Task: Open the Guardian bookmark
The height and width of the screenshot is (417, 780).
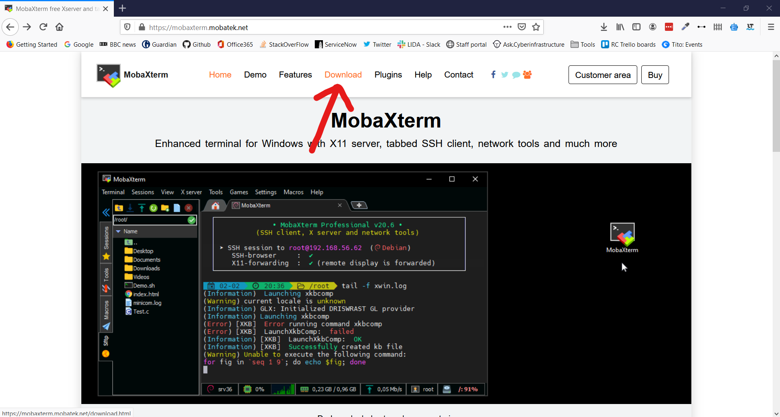Action: (159, 44)
